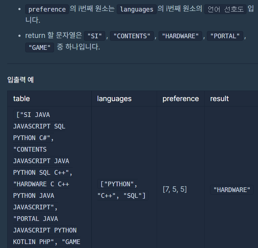Click the "HARDWARE" result cell value
The width and height of the screenshot is (258, 248).
[x=232, y=190]
